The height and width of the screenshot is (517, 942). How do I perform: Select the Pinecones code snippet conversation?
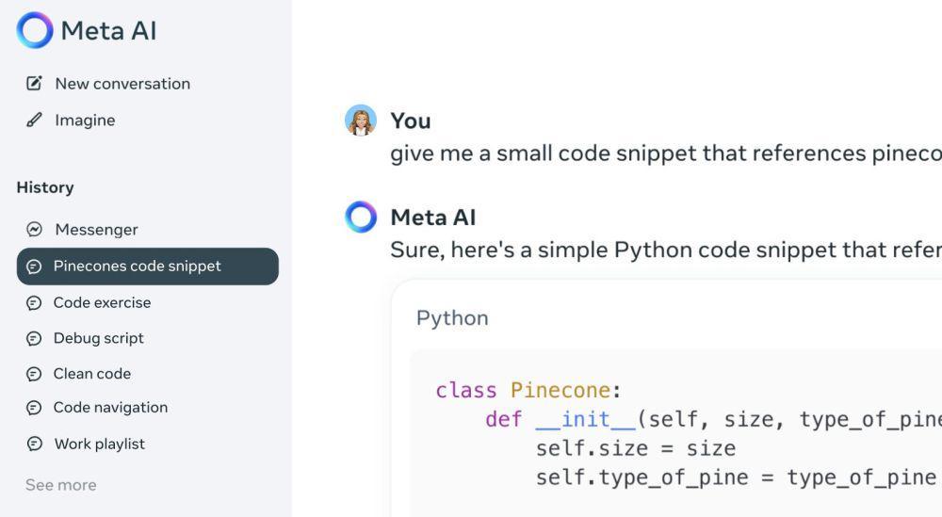pyautogui.click(x=147, y=266)
